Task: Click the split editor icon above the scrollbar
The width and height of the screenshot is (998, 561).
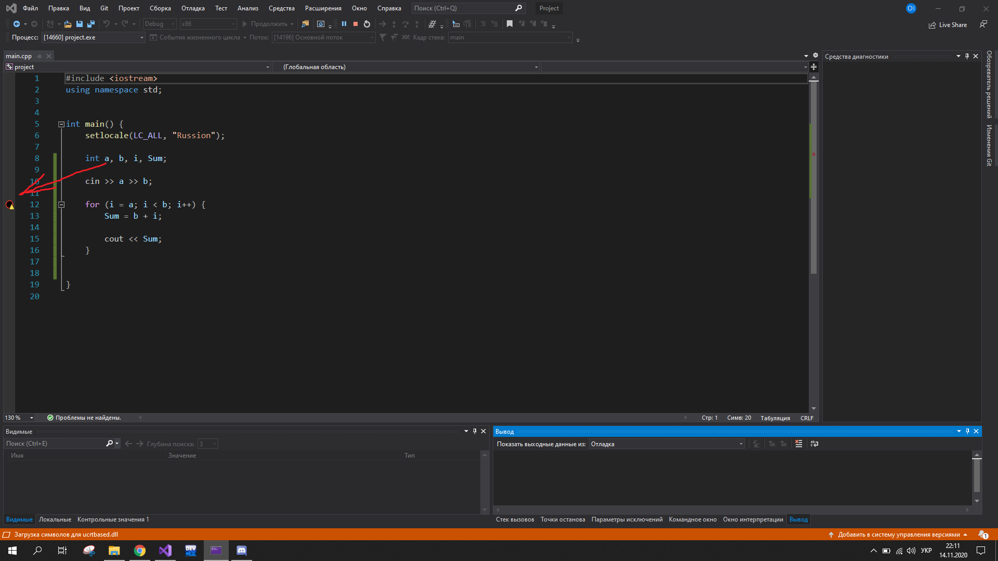Action: (x=814, y=67)
